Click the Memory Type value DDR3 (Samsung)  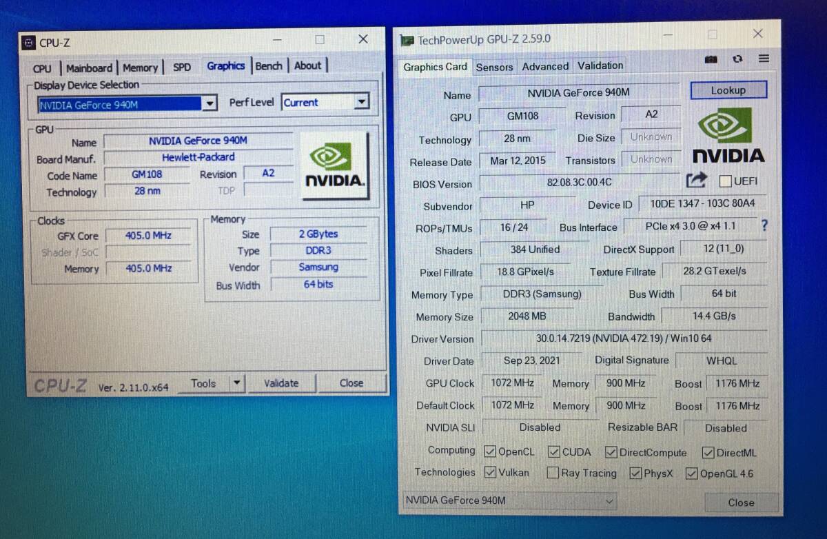pyautogui.click(x=542, y=294)
